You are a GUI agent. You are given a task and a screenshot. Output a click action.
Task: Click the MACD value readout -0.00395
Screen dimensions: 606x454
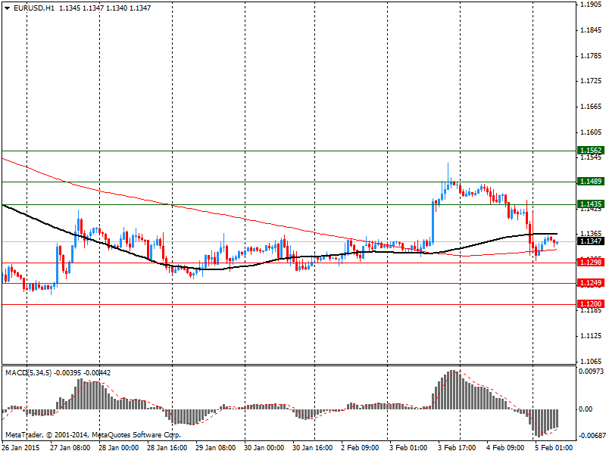[x=67, y=373]
